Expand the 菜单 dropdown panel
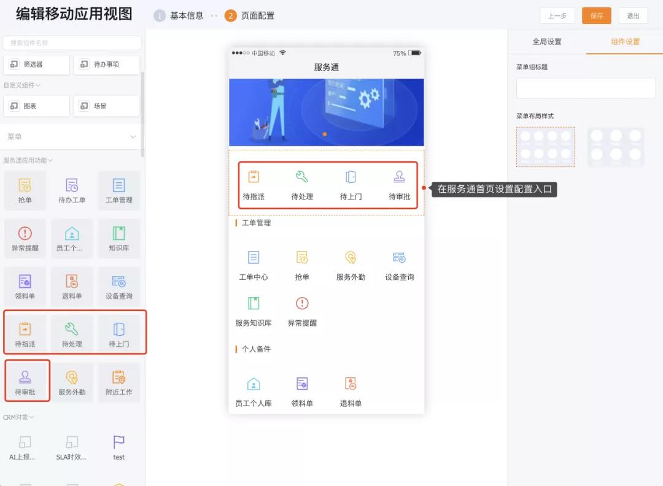This screenshot has height=486, width=663. point(72,136)
